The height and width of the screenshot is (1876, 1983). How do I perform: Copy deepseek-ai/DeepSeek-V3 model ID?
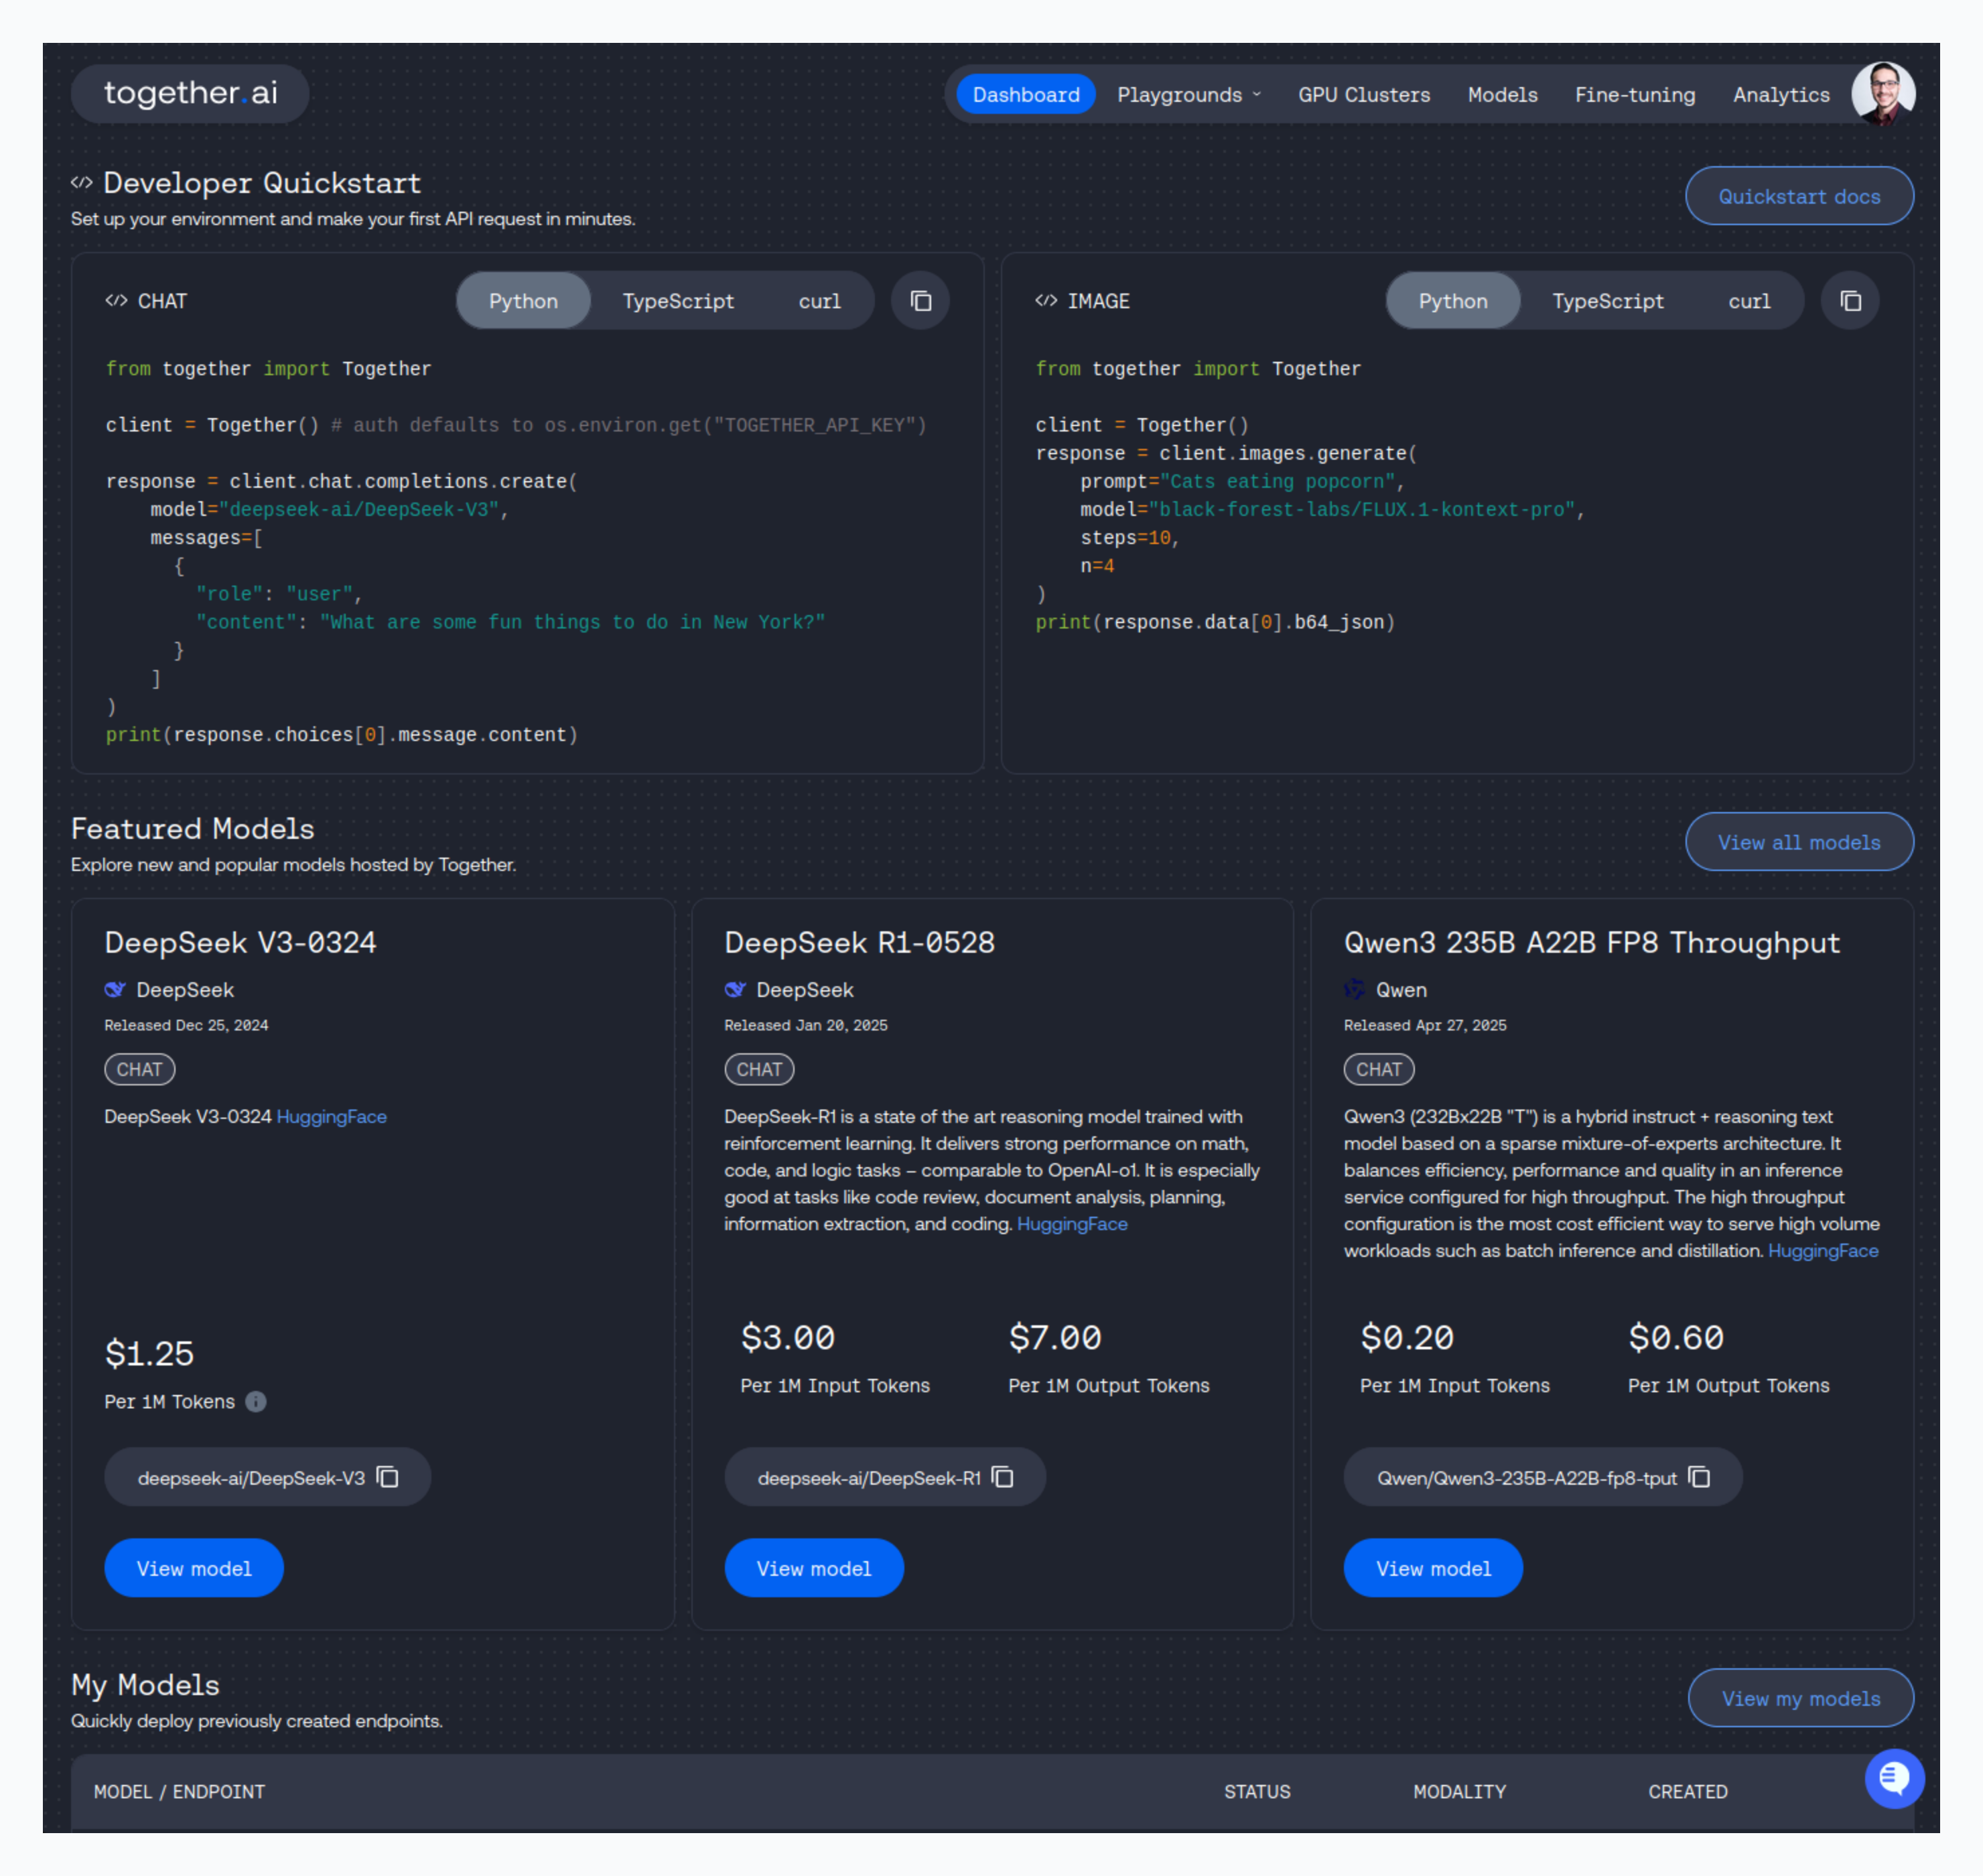(388, 1477)
